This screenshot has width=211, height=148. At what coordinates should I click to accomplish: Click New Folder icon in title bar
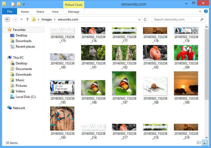pos(18,4)
